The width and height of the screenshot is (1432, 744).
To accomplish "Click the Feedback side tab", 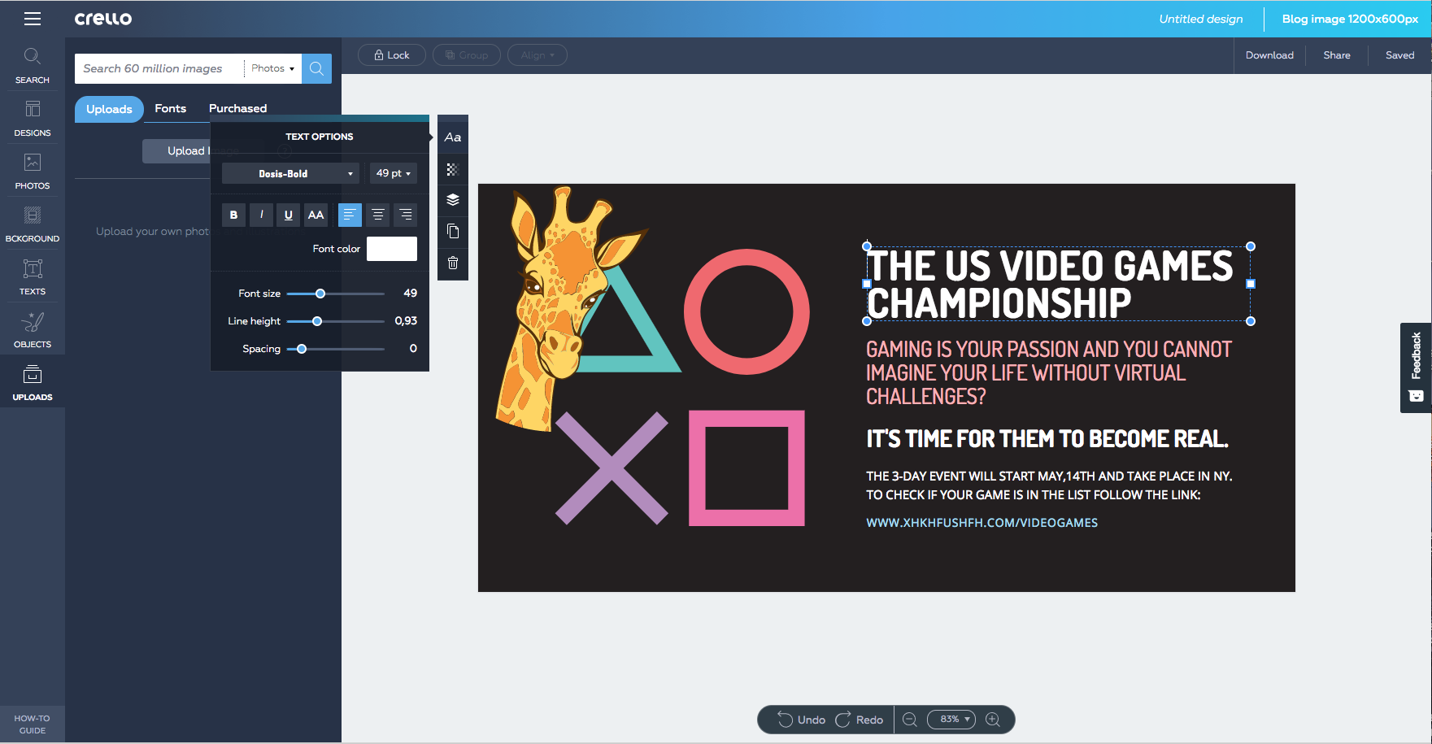I will click(x=1416, y=368).
